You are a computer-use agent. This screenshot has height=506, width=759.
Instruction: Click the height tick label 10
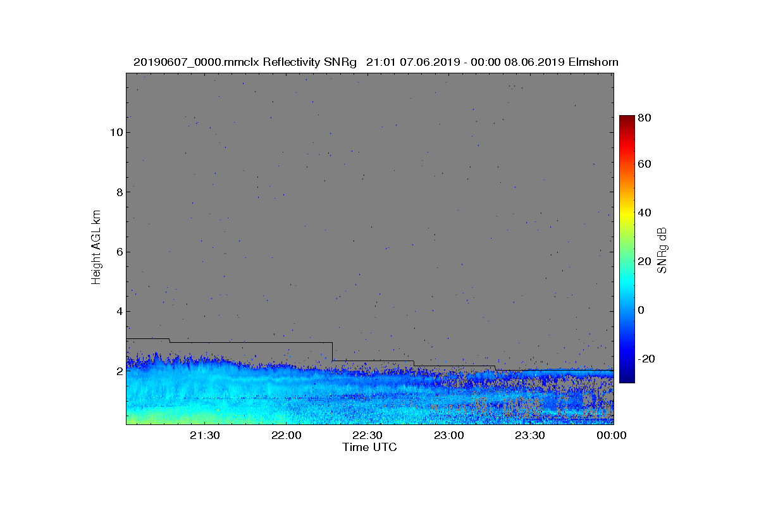[115, 132]
